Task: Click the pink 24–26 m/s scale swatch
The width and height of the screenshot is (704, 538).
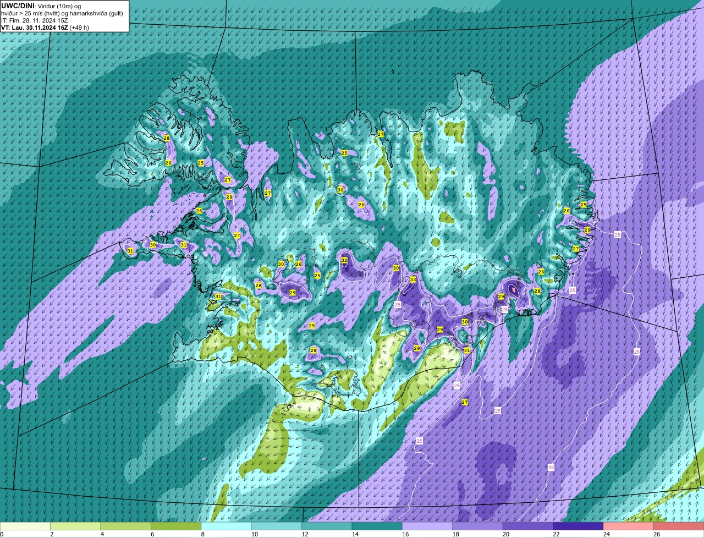Action: 628,526
